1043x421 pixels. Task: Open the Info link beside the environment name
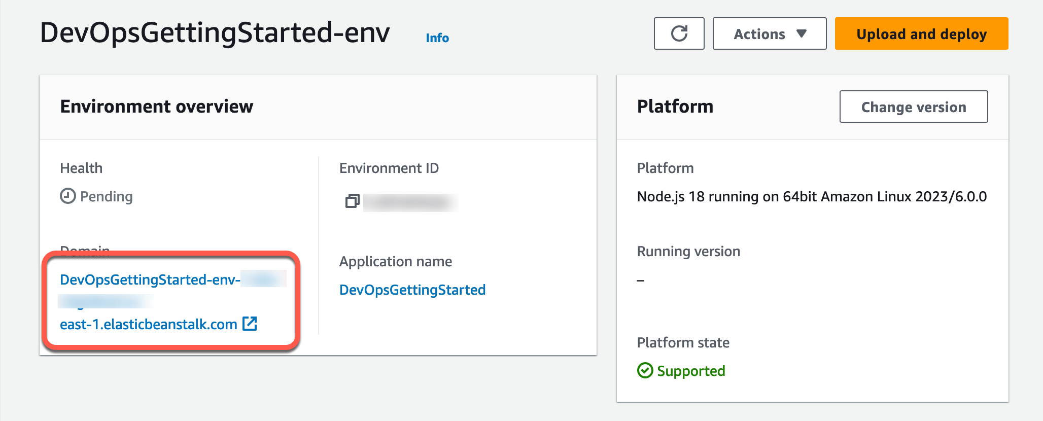tap(437, 38)
